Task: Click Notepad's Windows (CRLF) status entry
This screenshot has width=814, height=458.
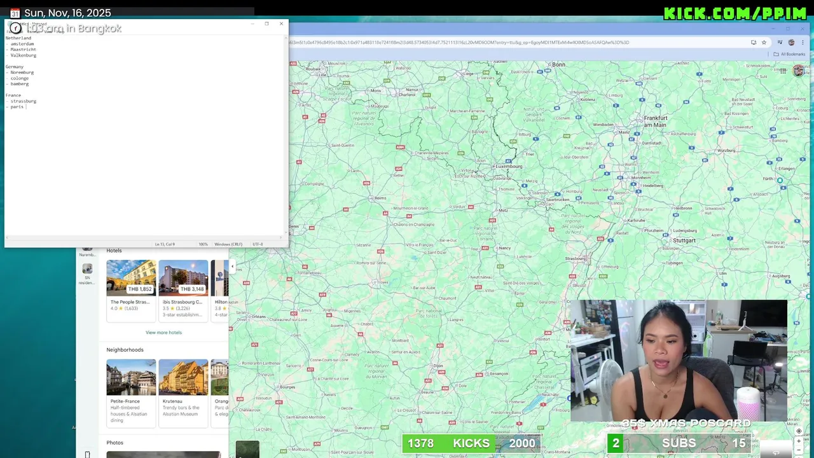Action: (x=228, y=244)
